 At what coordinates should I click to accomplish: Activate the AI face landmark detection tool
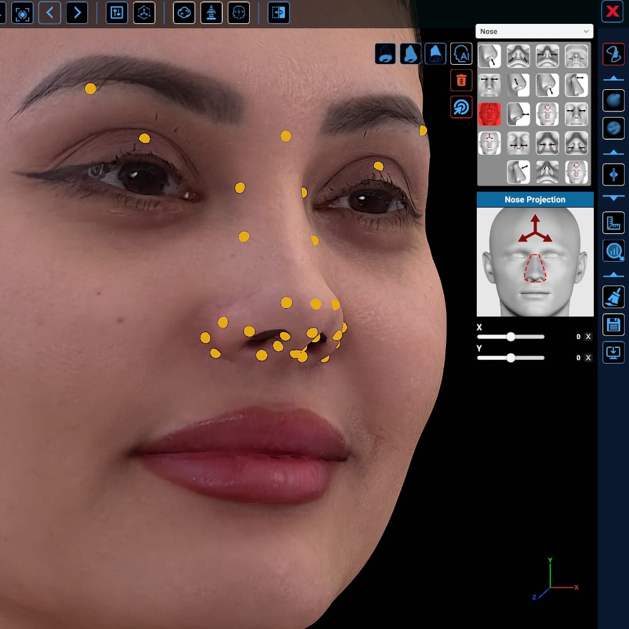[461, 54]
